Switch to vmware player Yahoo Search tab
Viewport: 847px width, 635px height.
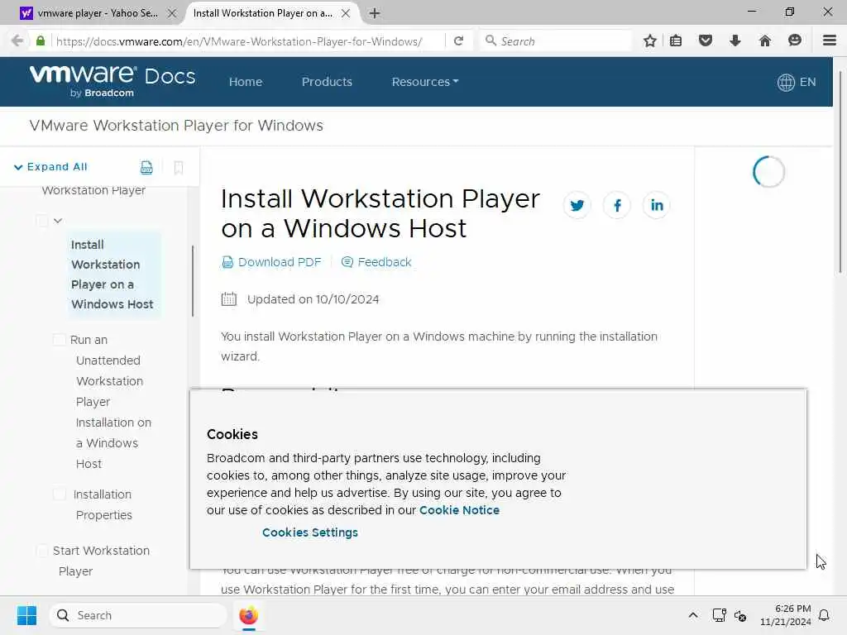point(98,13)
